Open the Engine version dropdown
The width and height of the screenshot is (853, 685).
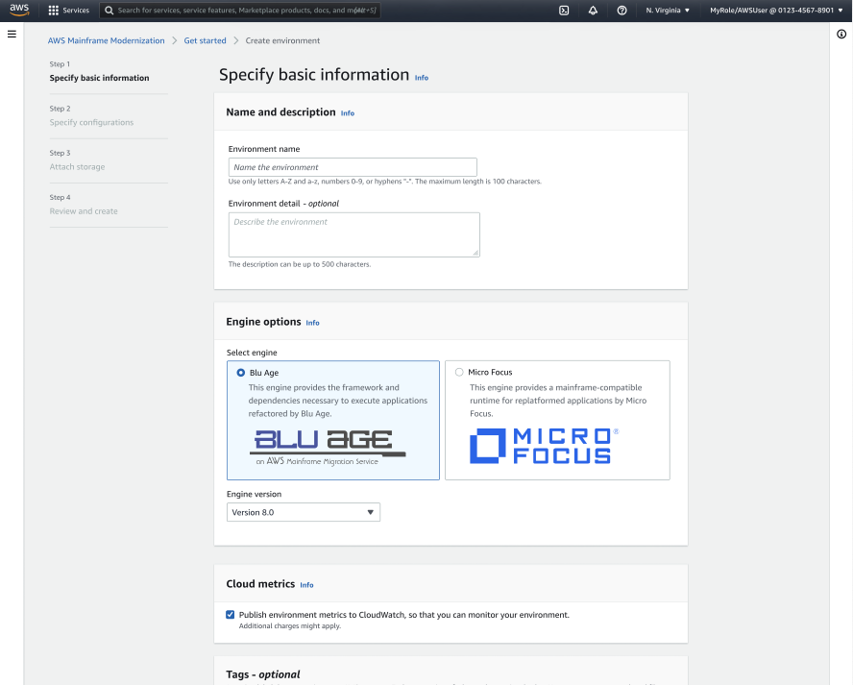(x=304, y=512)
